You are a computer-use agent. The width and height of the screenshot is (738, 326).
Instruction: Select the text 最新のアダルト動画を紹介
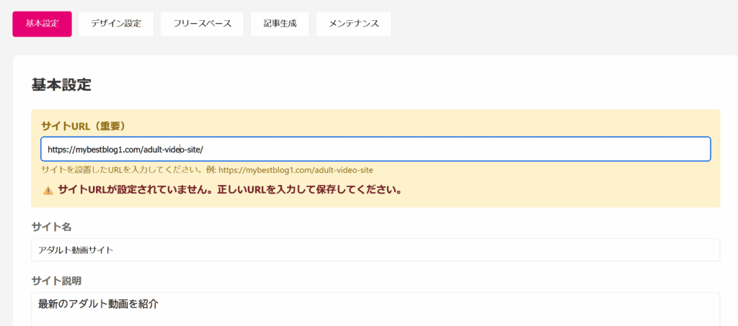tap(98, 304)
